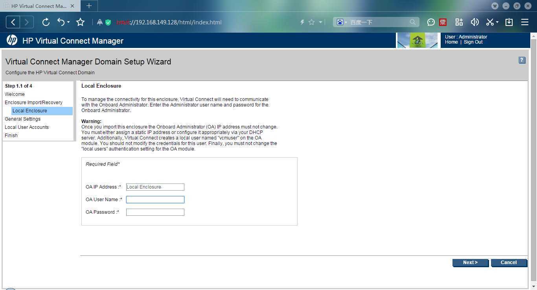Focus the OA User Name field
The height and width of the screenshot is (290, 537).
[x=155, y=200]
